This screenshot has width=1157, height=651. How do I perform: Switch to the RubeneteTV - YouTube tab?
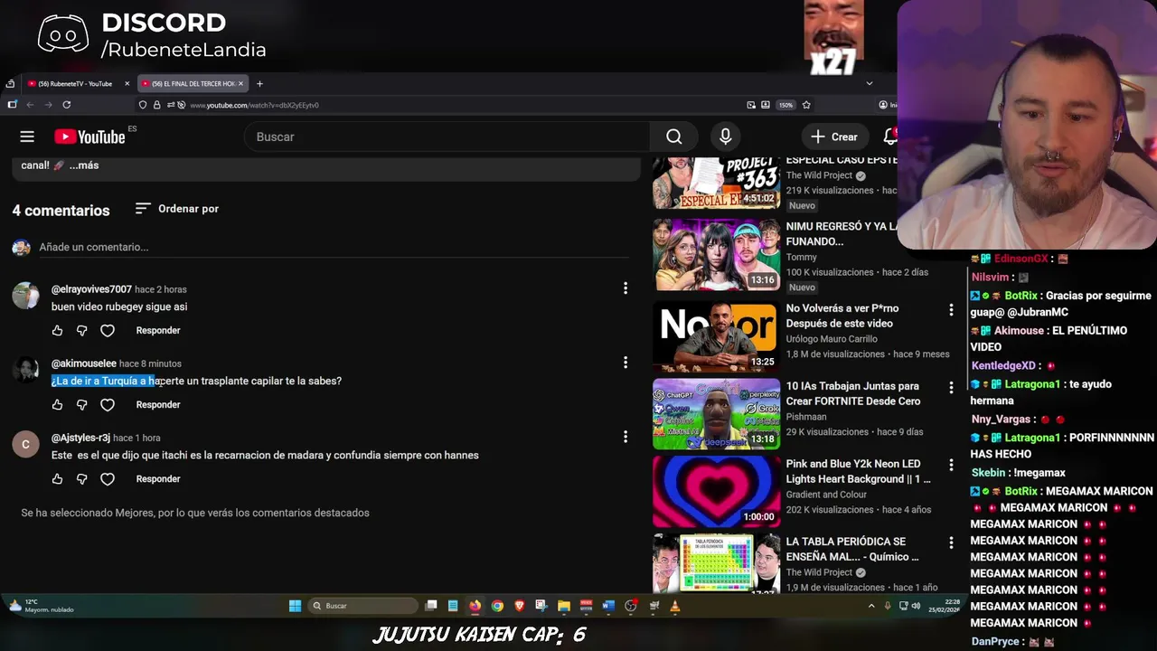[x=75, y=84]
